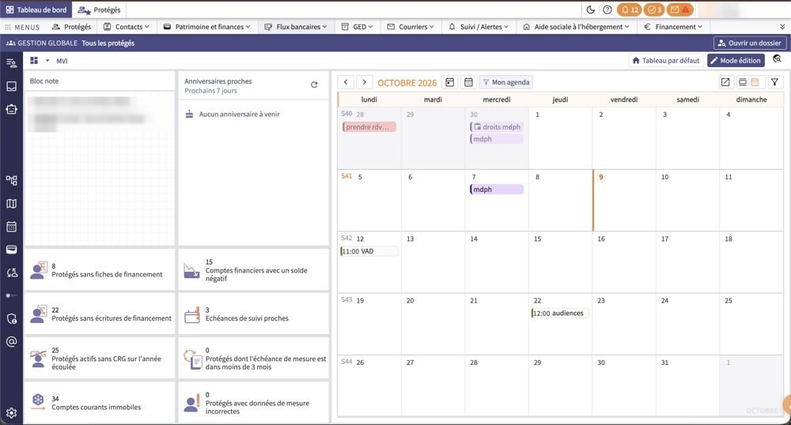The width and height of the screenshot is (791, 425).
Task: Open the person-list icon in left sidebar
Action: [x=12, y=63]
